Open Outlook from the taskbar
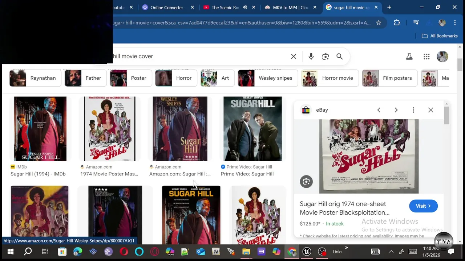This screenshot has height=261, width=465. [201, 252]
